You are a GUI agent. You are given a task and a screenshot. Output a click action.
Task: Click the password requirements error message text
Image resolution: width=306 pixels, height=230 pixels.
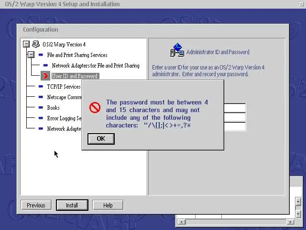point(157,114)
